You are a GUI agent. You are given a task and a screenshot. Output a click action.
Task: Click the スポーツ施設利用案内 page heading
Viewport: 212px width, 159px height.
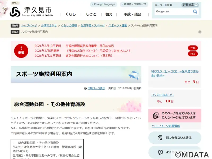coord(44,74)
